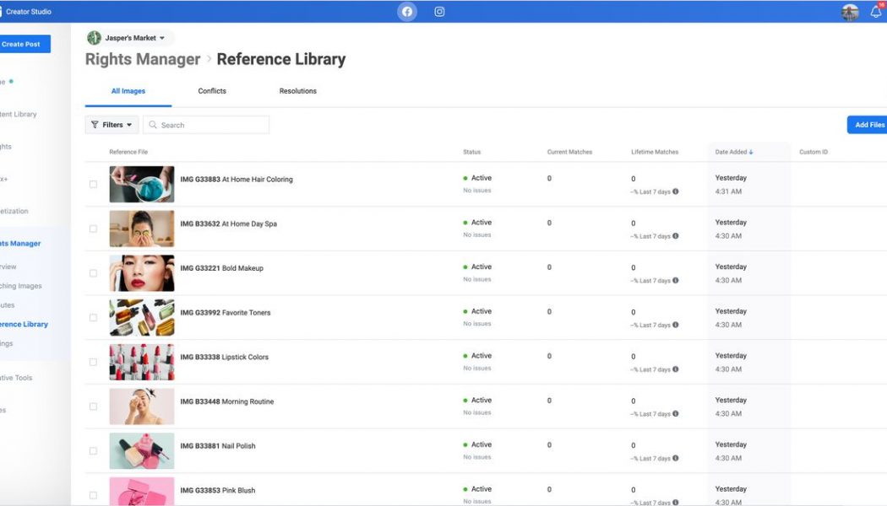Open the Favorite Toners thumbnail image
The image size is (887, 506).
[x=142, y=317]
